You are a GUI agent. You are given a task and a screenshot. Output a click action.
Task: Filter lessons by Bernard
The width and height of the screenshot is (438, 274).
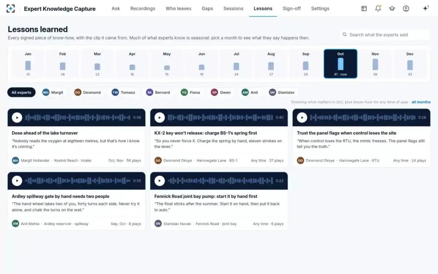158,92
